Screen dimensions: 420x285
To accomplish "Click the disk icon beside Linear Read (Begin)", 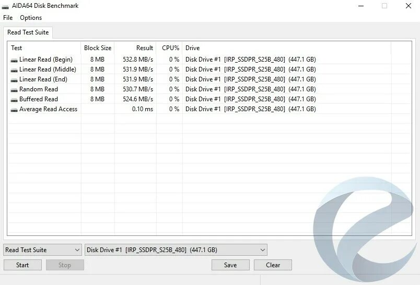I will click(x=14, y=60).
